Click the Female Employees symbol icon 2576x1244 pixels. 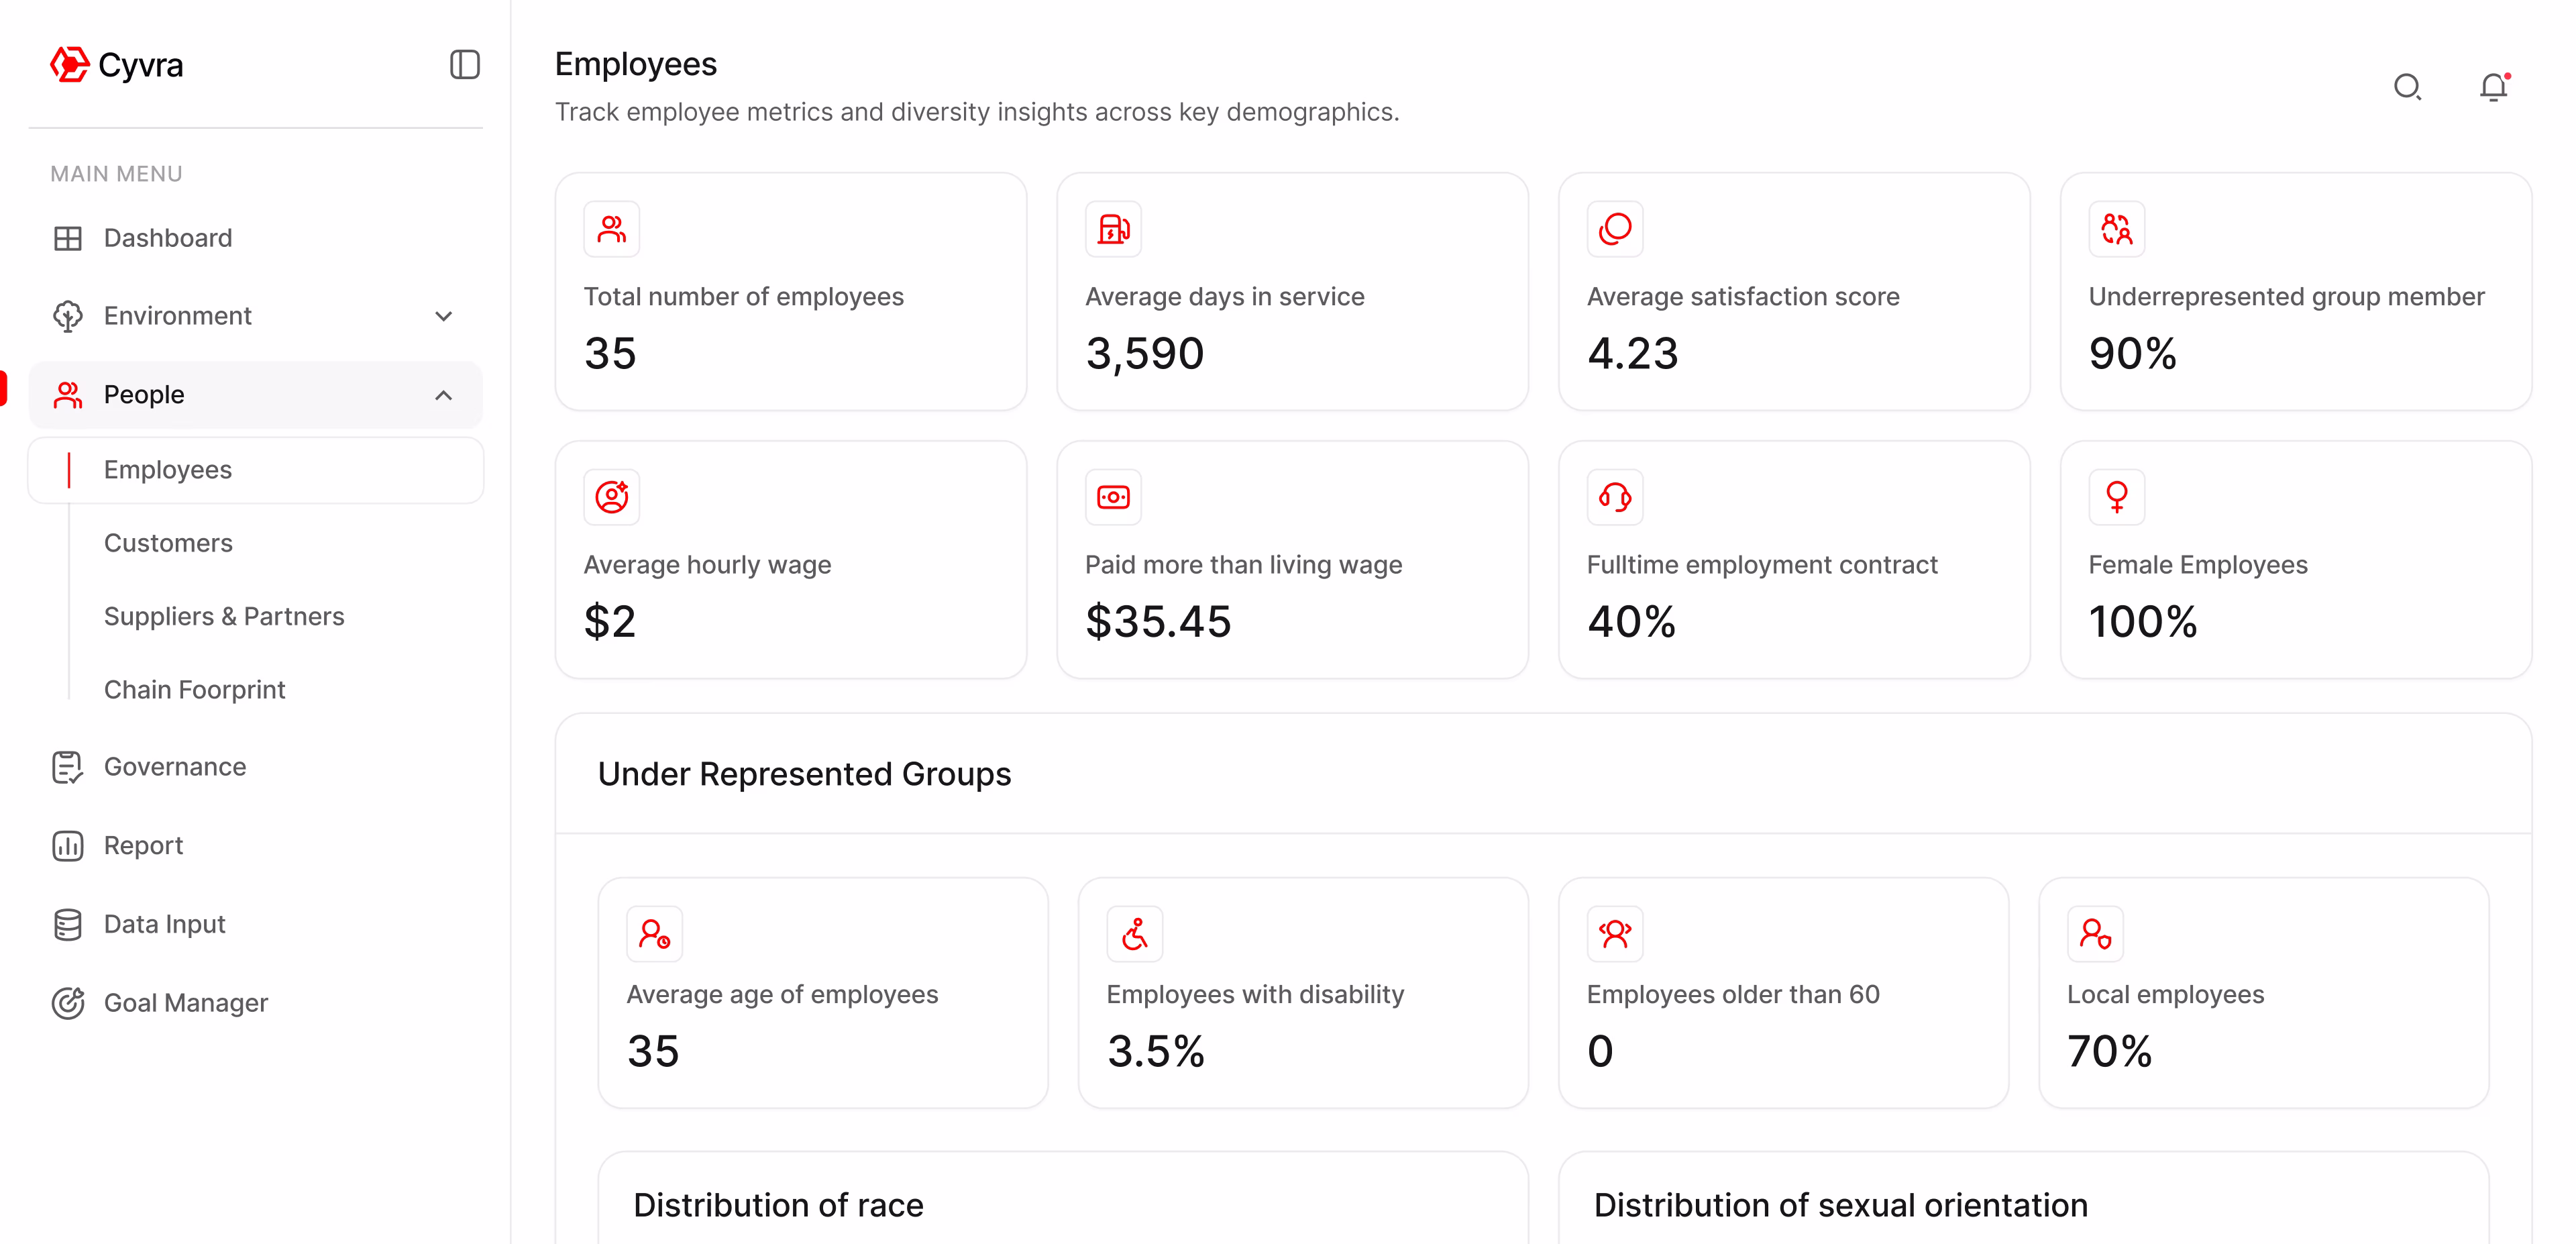click(2116, 497)
